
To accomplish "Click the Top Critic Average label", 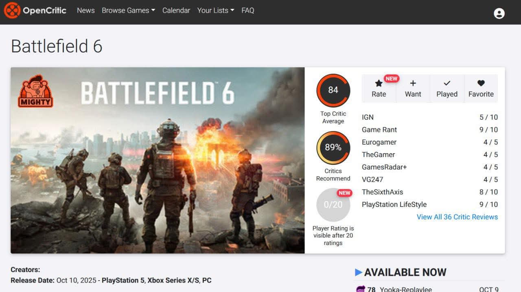I will tap(333, 118).
